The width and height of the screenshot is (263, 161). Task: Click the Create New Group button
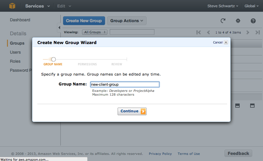coord(84,21)
